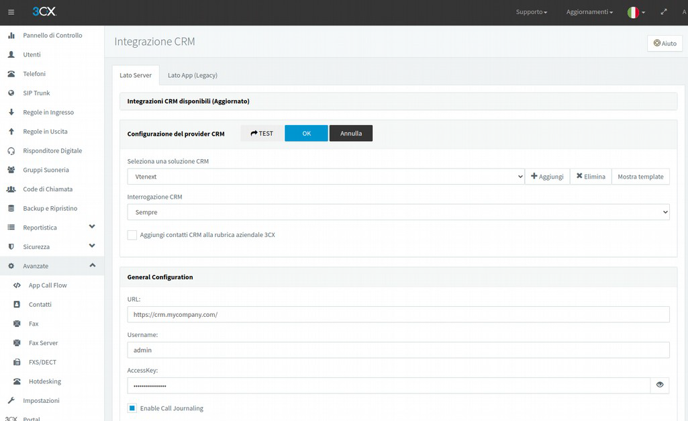Screen dimensions: 688x421
Task: Click the Reportistica list icon
Action: (11, 228)
